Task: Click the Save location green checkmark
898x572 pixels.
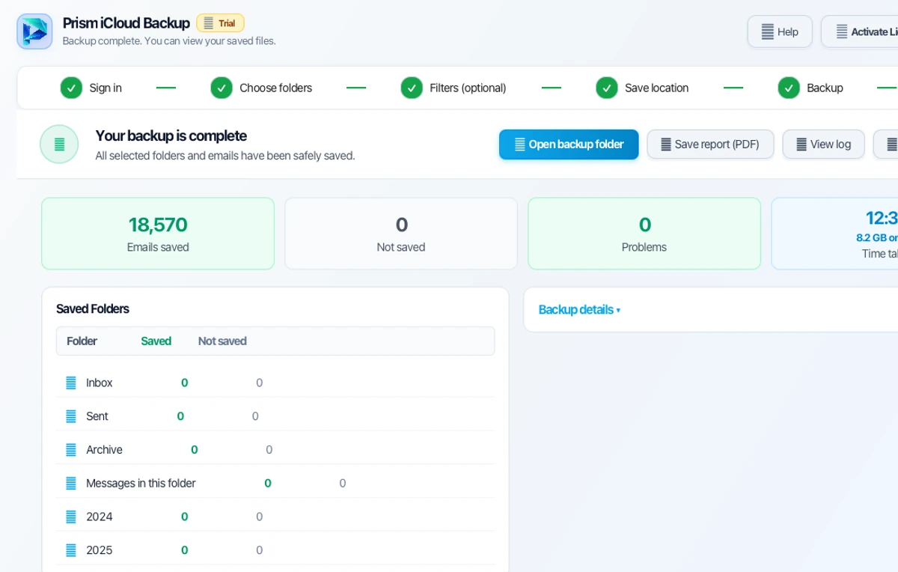Action: pyautogui.click(x=607, y=88)
